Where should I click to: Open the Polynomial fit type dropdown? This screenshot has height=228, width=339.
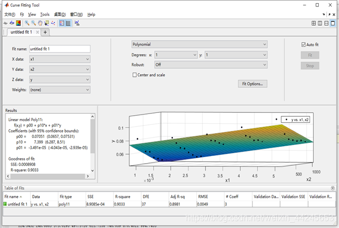coord(199,44)
